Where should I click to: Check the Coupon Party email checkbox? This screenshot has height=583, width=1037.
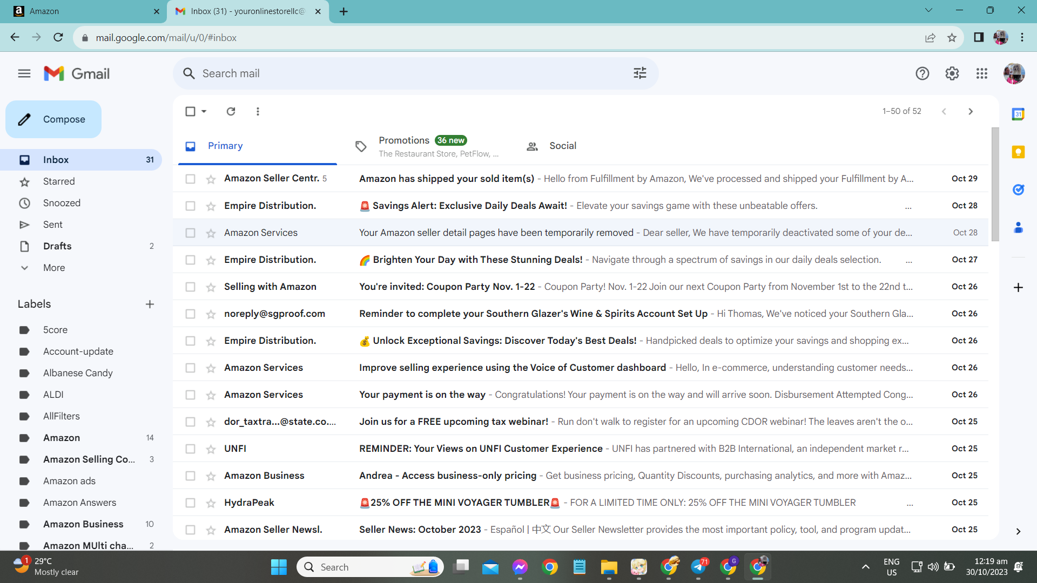[190, 287]
